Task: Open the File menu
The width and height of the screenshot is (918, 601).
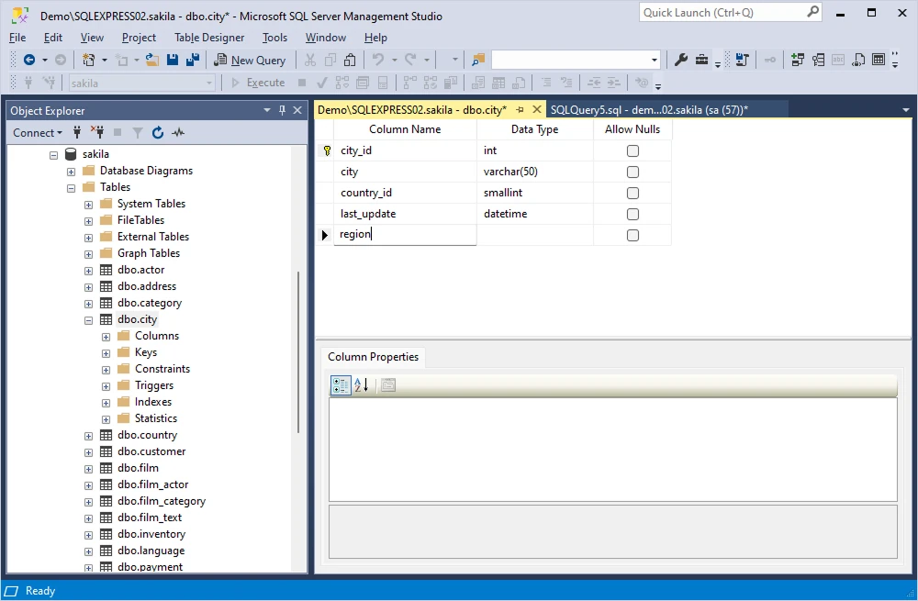Action: pyautogui.click(x=17, y=38)
